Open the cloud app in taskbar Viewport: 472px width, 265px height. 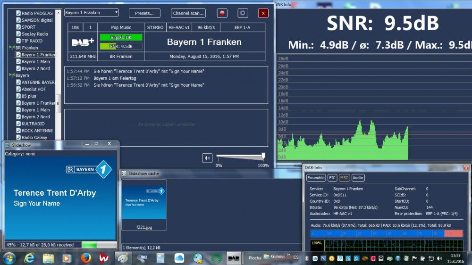point(179,258)
